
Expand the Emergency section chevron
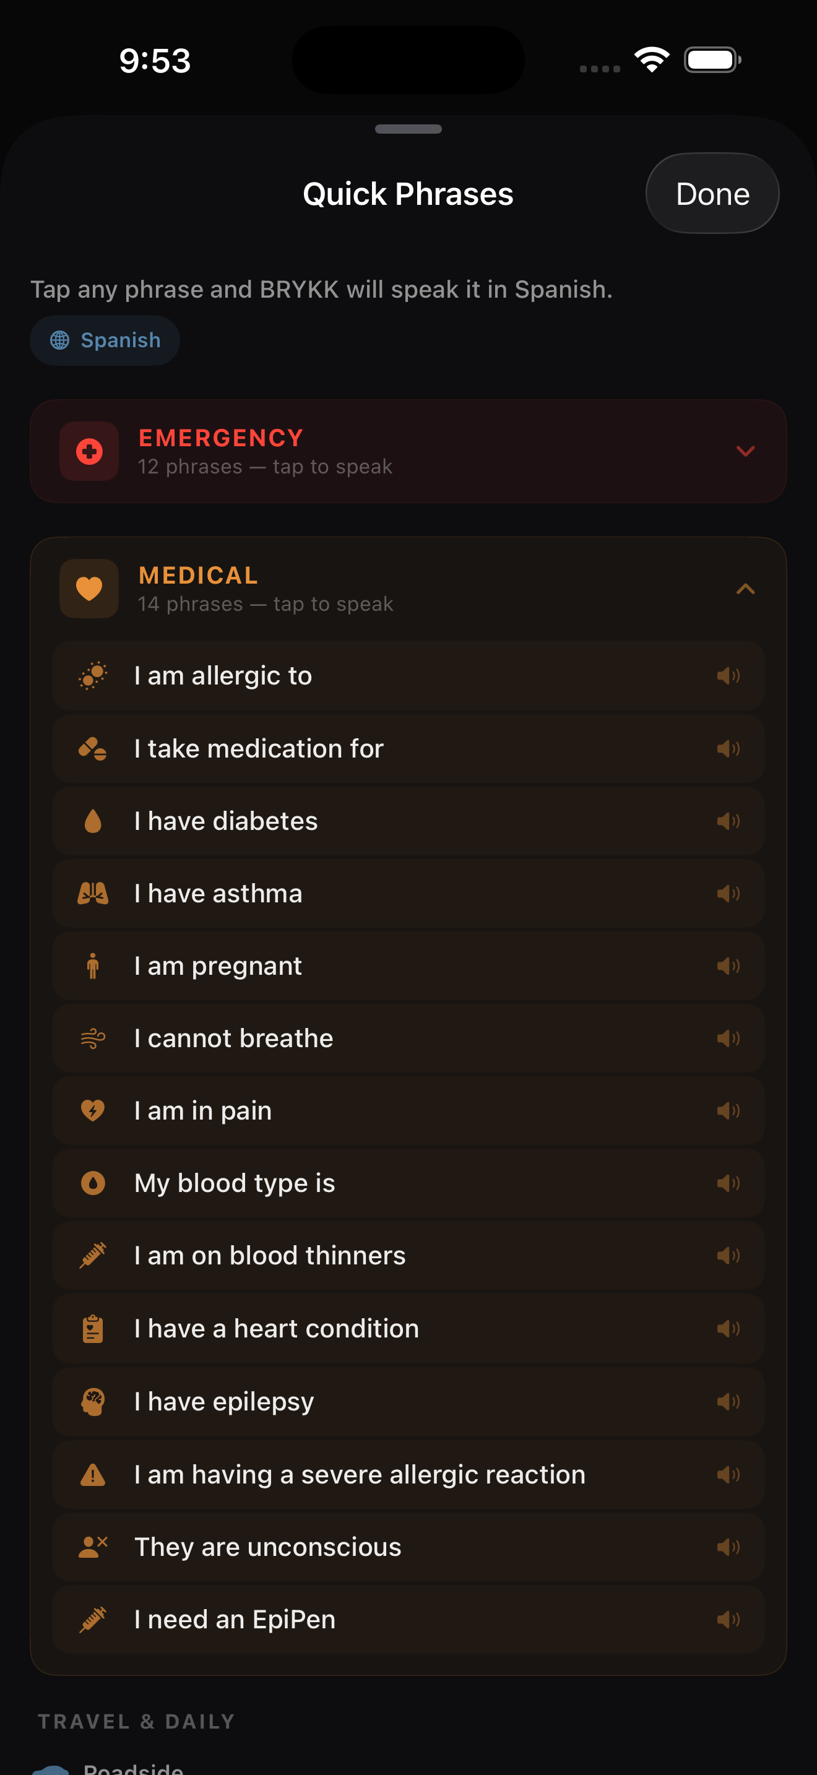point(745,451)
